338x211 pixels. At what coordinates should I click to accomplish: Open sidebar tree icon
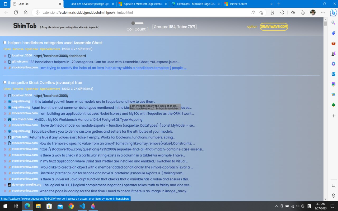(x=333, y=105)
